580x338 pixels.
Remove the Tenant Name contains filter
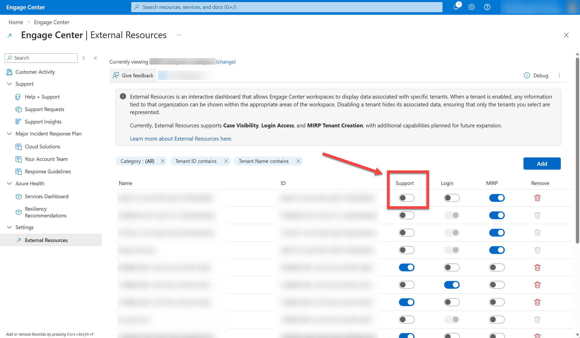[x=298, y=161]
